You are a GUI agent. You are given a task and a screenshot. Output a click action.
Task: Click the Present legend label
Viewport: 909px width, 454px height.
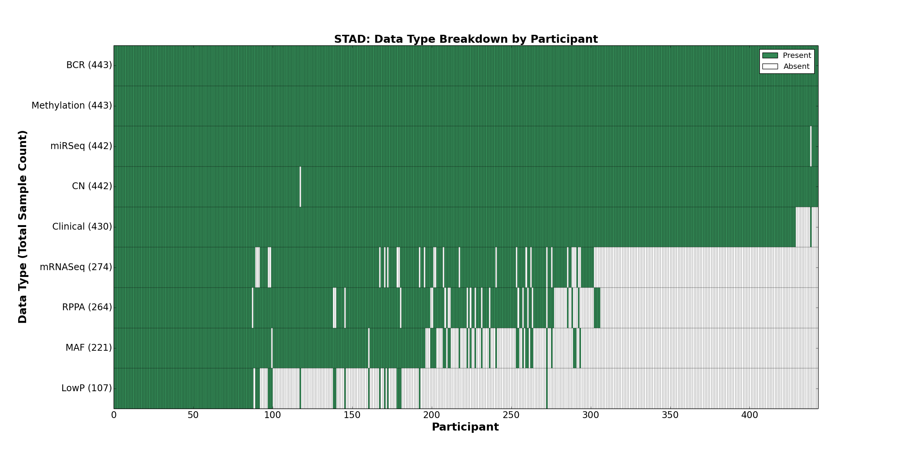point(797,56)
